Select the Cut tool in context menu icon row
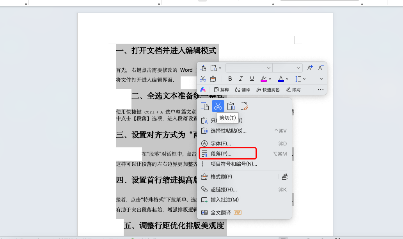403x239 pixels. (218, 106)
